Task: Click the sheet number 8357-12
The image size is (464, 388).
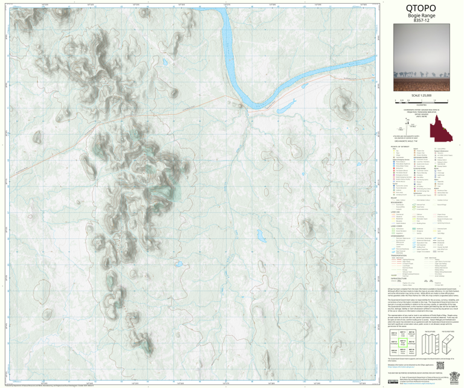Action: (421, 21)
